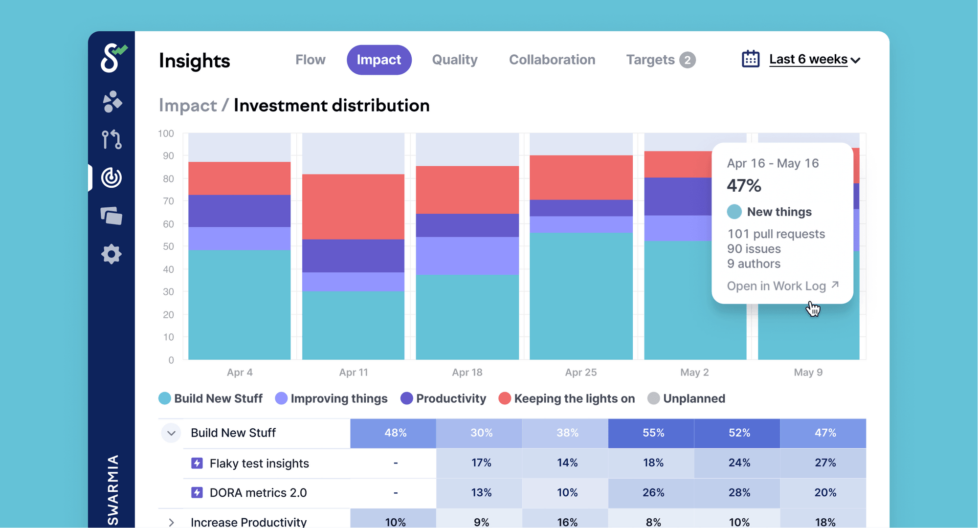
Task: Click the Swarmia logo in the sidebar
Action: coord(112,60)
